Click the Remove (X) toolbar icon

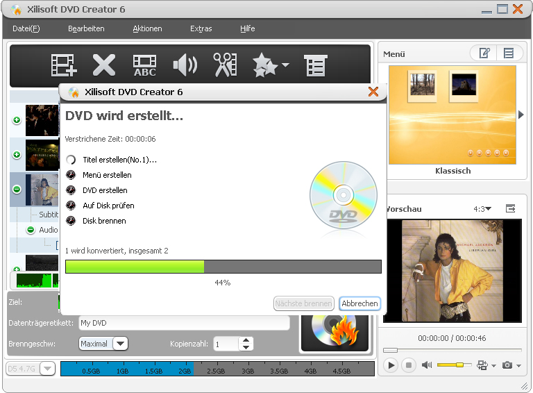pyautogui.click(x=103, y=65)
